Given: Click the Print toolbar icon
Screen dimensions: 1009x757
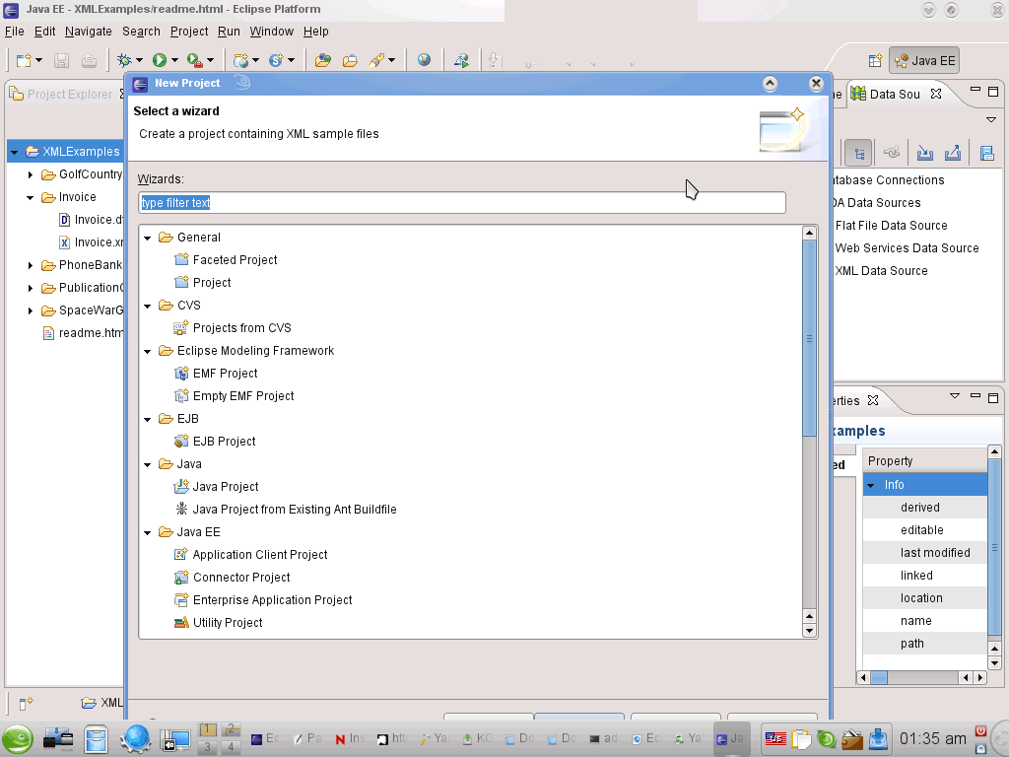Looking at the screenshot, I should pyautogui.click(x=88, y=60).
